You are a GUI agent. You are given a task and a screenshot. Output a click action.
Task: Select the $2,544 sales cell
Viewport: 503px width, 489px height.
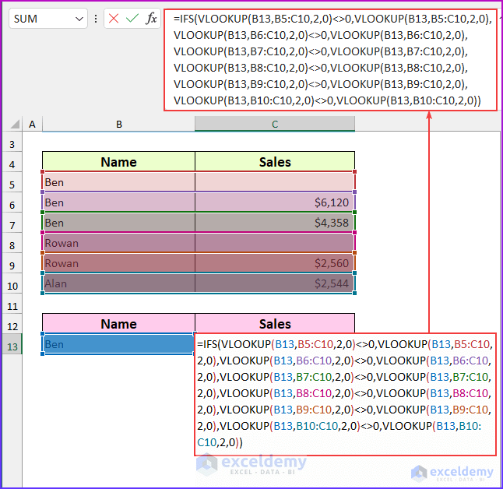pyautogui.click(x=275, y=283)
